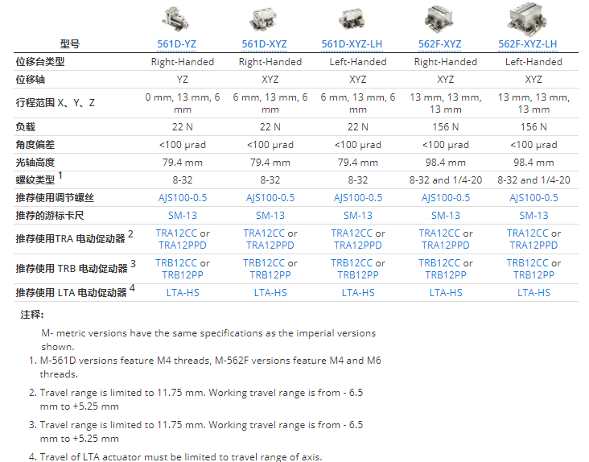Image resolution: width=589 pixels, height=462 pixels.
Task: Open the 561D-XYZ product image thumbnail
Action: point(264,19)
